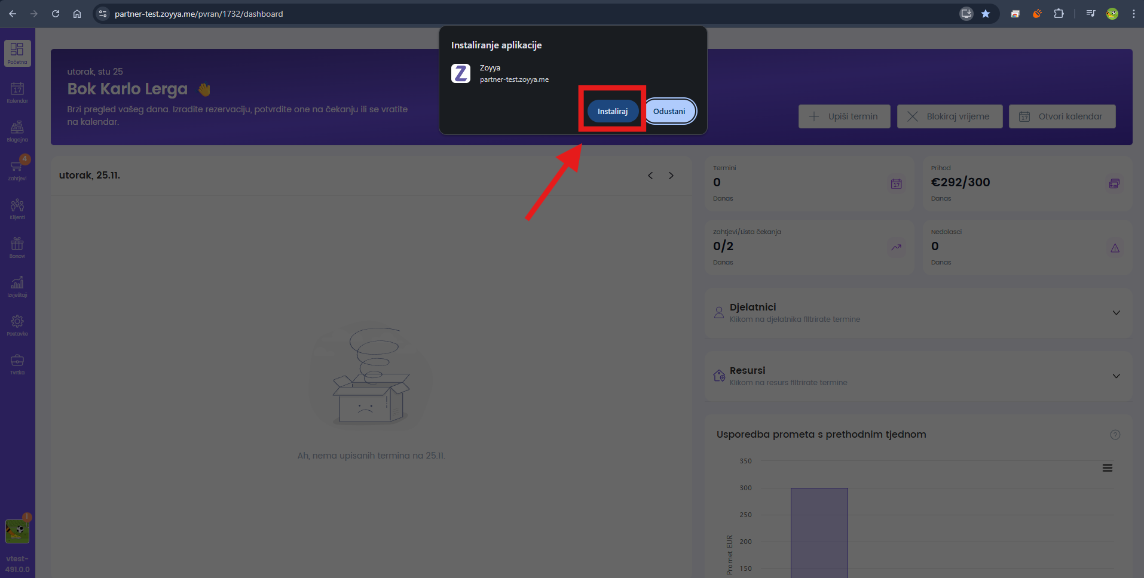
Task: Select the Početna home menu item
Action: [x=17, y=53]
